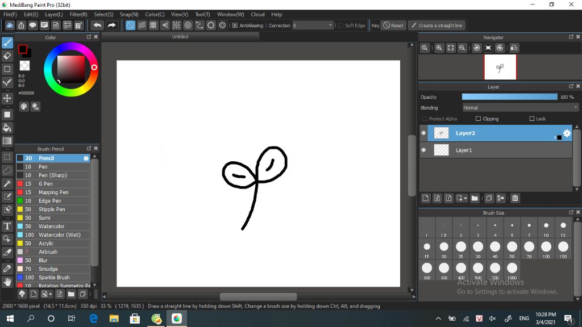Open the Snap menu
582x327 pixels.
129,14
